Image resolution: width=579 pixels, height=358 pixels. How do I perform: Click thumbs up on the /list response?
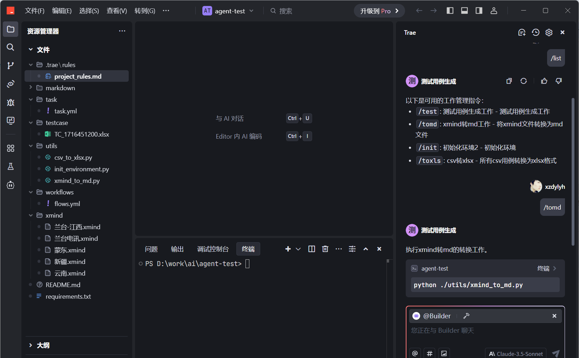point(544,81)
